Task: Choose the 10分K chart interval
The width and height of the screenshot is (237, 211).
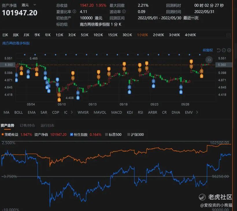Action: 98,35
